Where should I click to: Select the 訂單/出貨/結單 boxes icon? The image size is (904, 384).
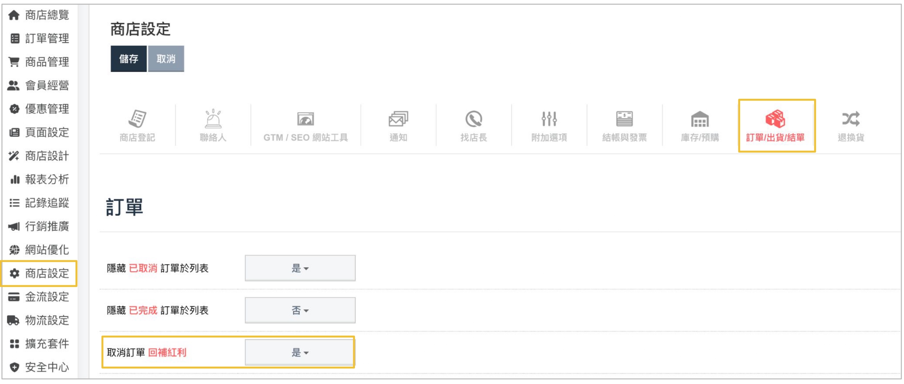[775, 119]
